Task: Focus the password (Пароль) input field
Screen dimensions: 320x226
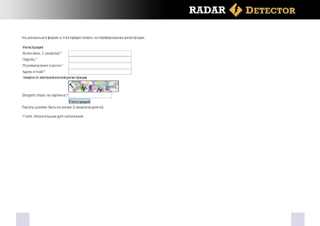Action: pos(100,60)
